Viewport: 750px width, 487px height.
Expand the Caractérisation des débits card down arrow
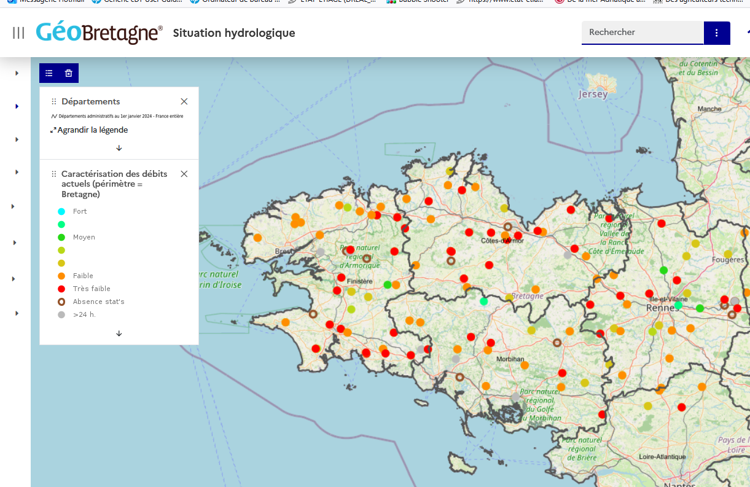point(119,333)
